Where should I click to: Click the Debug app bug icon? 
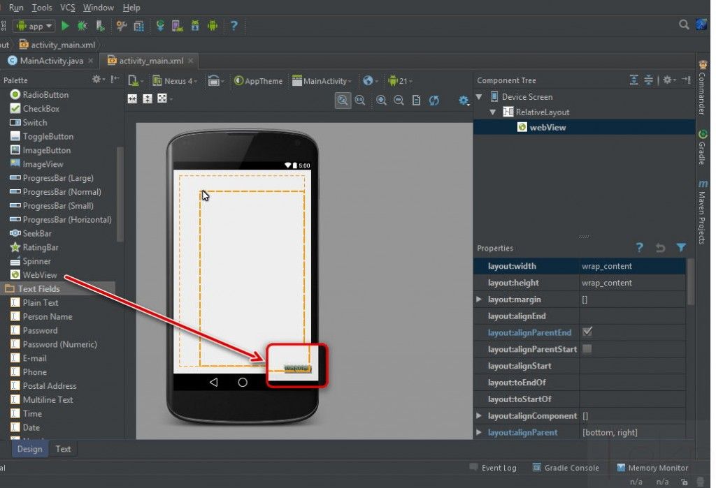pos(83,26)
